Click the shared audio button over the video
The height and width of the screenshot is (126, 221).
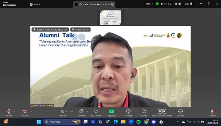pyautogui.click(x=50, y=30)
